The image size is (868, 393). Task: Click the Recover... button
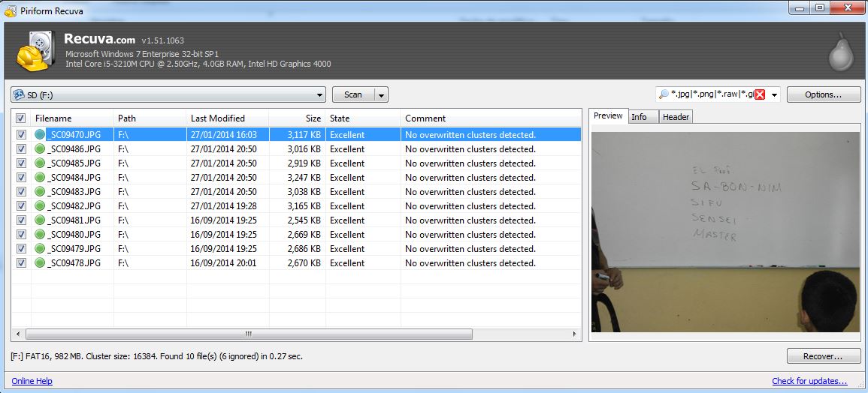tap(824, 356)
